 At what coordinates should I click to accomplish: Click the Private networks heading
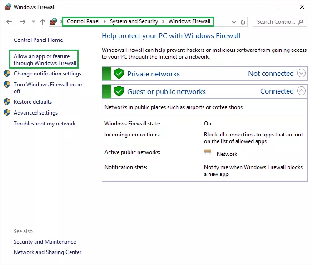[x=154, y=74]
